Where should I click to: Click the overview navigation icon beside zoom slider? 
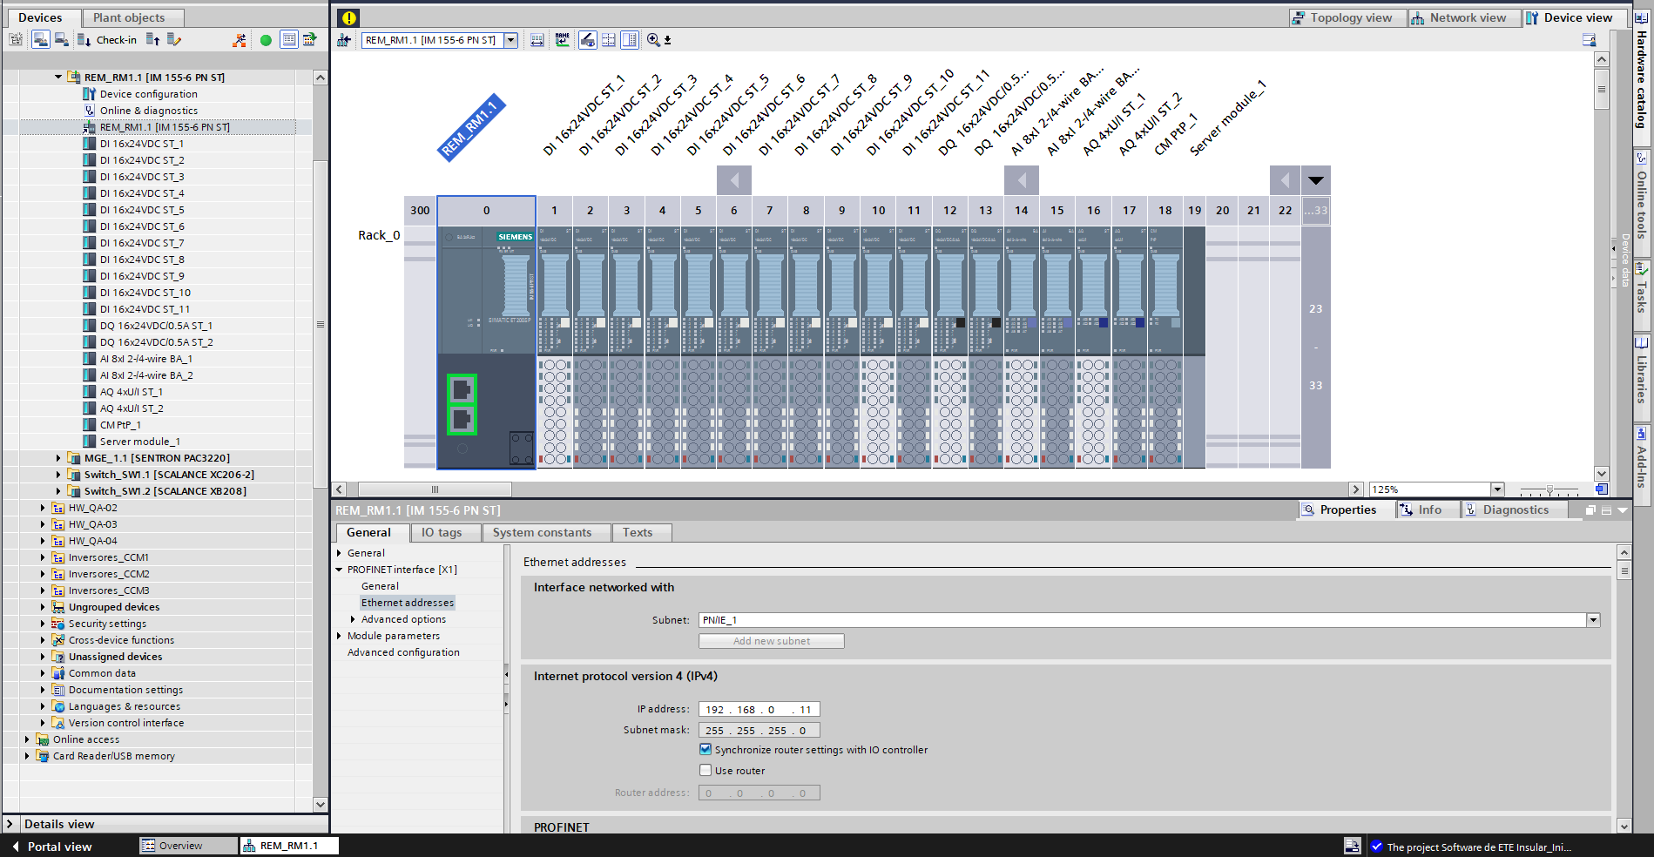click(1601, 489)
